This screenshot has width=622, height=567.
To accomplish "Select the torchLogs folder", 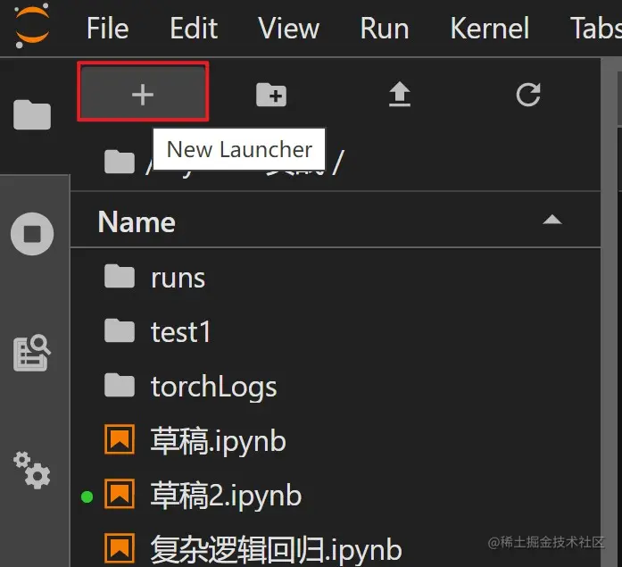I will (336, 386).
